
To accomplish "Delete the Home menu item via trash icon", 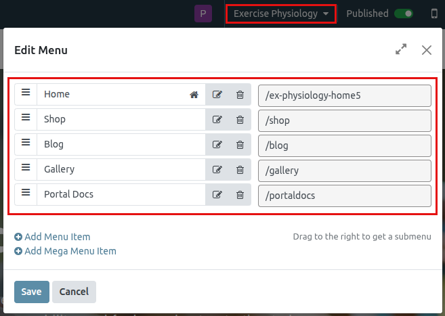I will 240,95.
